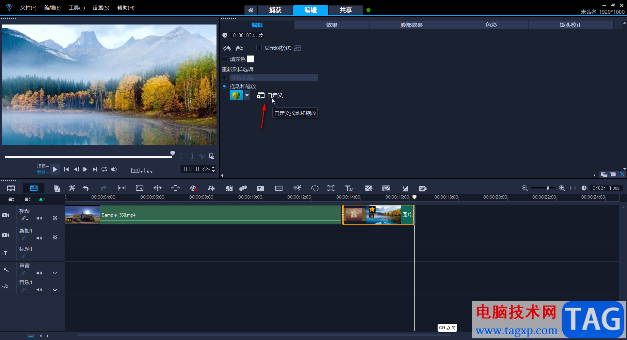Open the GIF Creator

click(x=423, y=188)
